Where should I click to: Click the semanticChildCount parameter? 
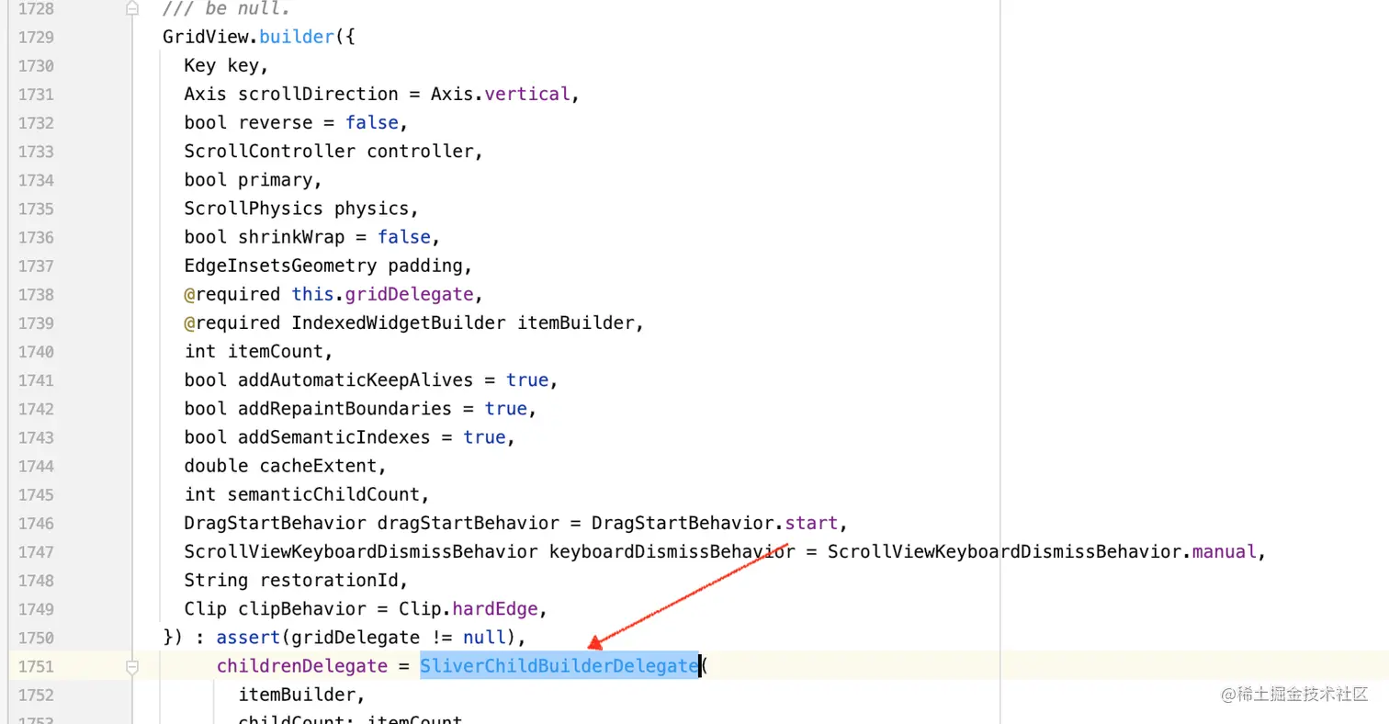[323, 494]
